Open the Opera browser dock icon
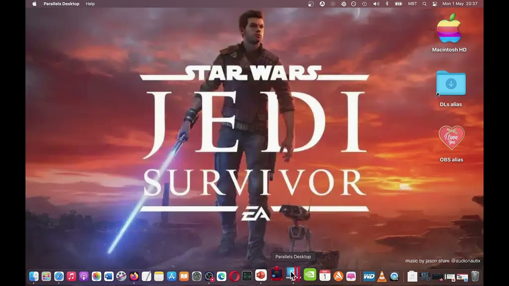The width and height of the screenshot is (509, 286). click(234, 276)
